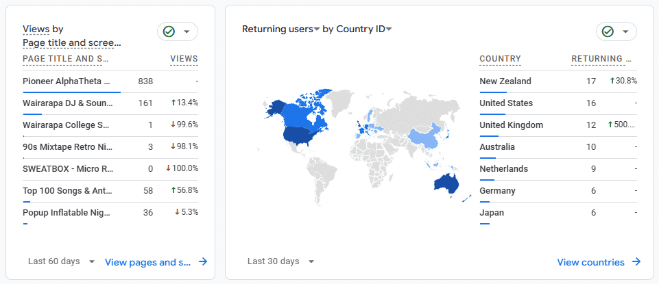This screenshot has width=659, height=284.
Task: Click the green checkmark in Returning users card
Action: pyautogui.click(x=608, y=31)
